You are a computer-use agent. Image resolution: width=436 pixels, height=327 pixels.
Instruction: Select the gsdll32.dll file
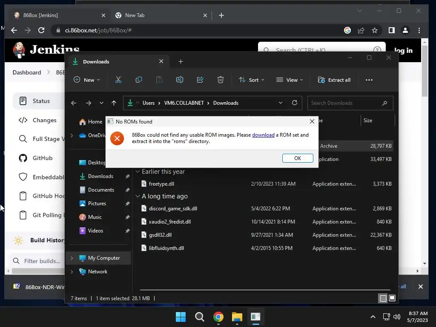click(x=160, y=235)
